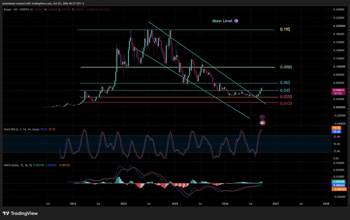Click the 2025 label on the time axis
This screenshot has width=350, height=220.
click(175, 203)
